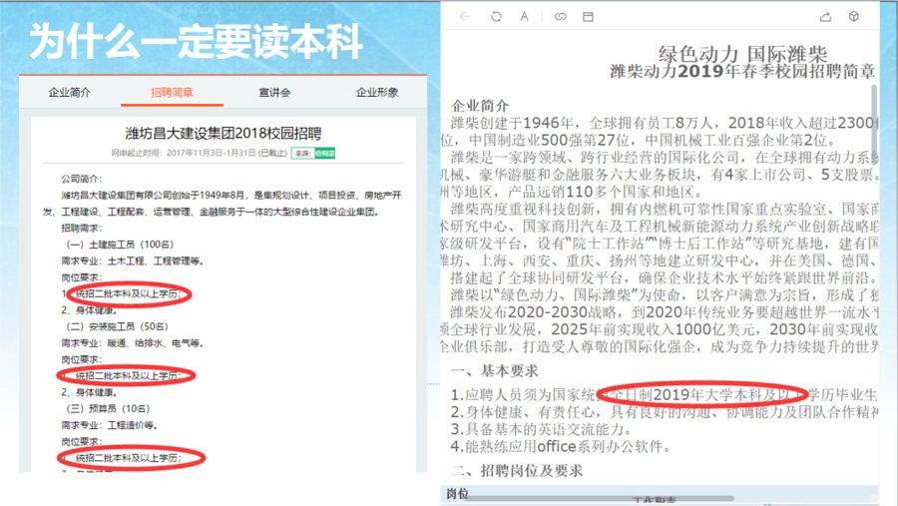Click the 岗位 table header
898x506 pixels.
tap(458, 493)
